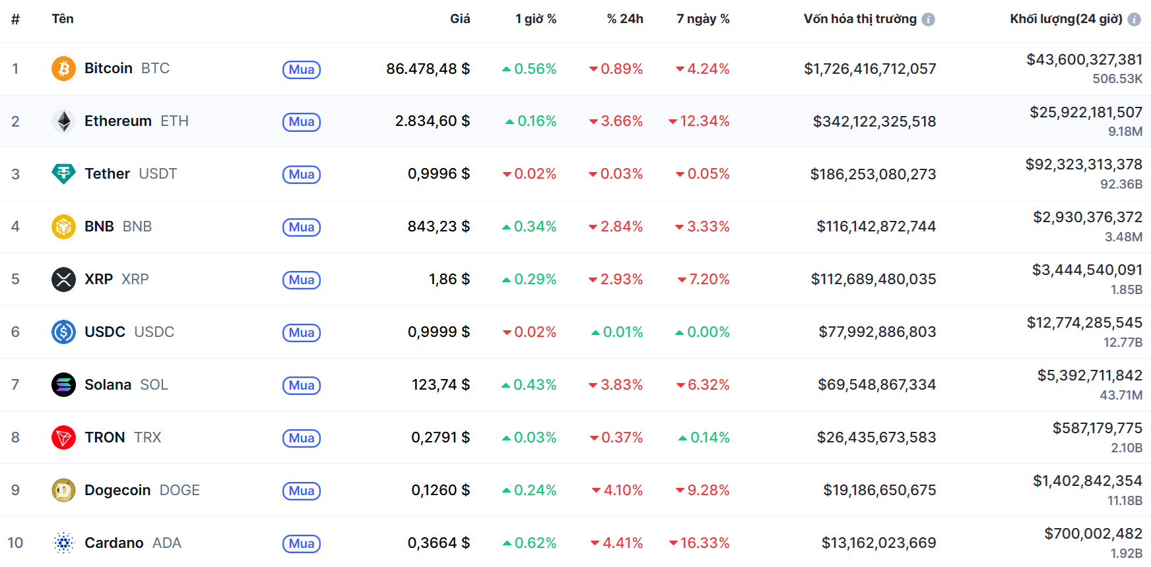Click the Mua button for Ethereum
1151x567 pixels.
[302, 122]
